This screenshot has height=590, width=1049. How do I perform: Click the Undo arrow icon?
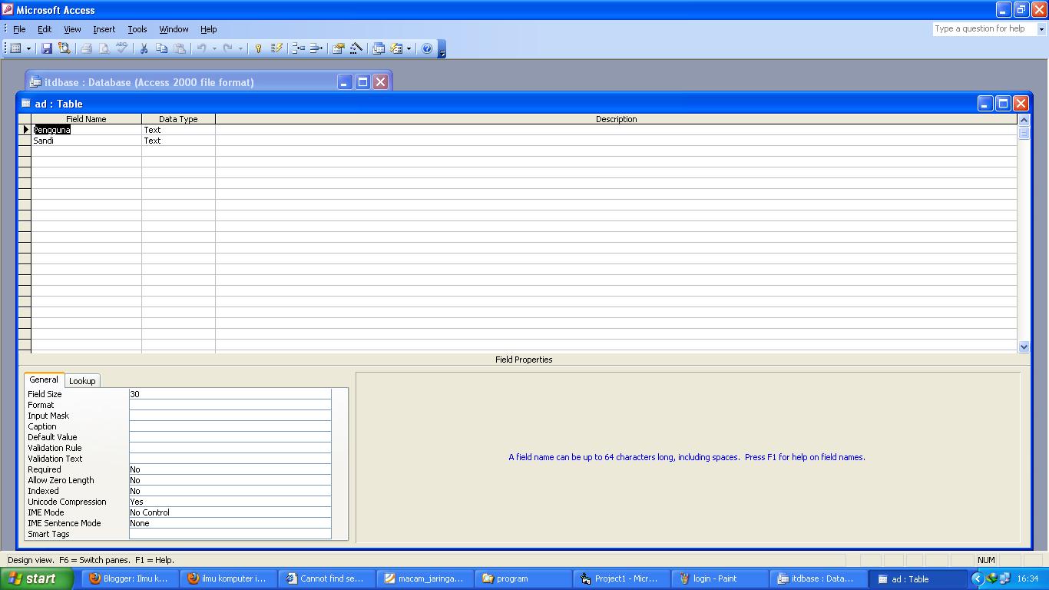pos(201,48)
